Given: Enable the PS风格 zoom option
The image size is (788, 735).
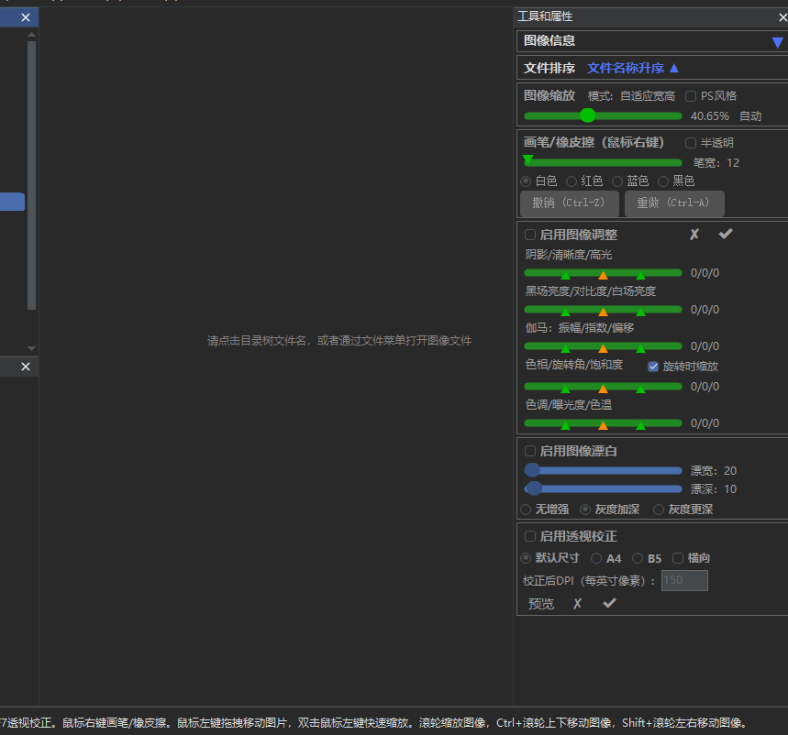Looking at the screenshot, I should pyautogui.click(x=689, y=95).
